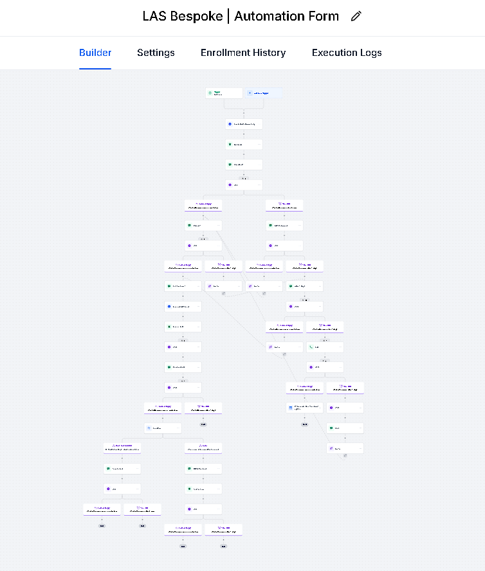Switch to the Settings tab
485x571 pixels.
pos(156,53)
